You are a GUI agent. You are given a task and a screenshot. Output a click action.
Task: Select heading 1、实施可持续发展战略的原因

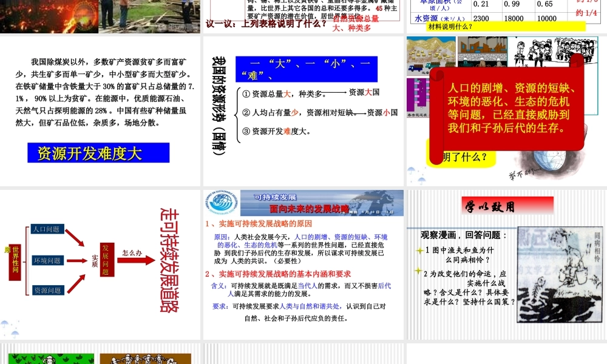[258, 224]
